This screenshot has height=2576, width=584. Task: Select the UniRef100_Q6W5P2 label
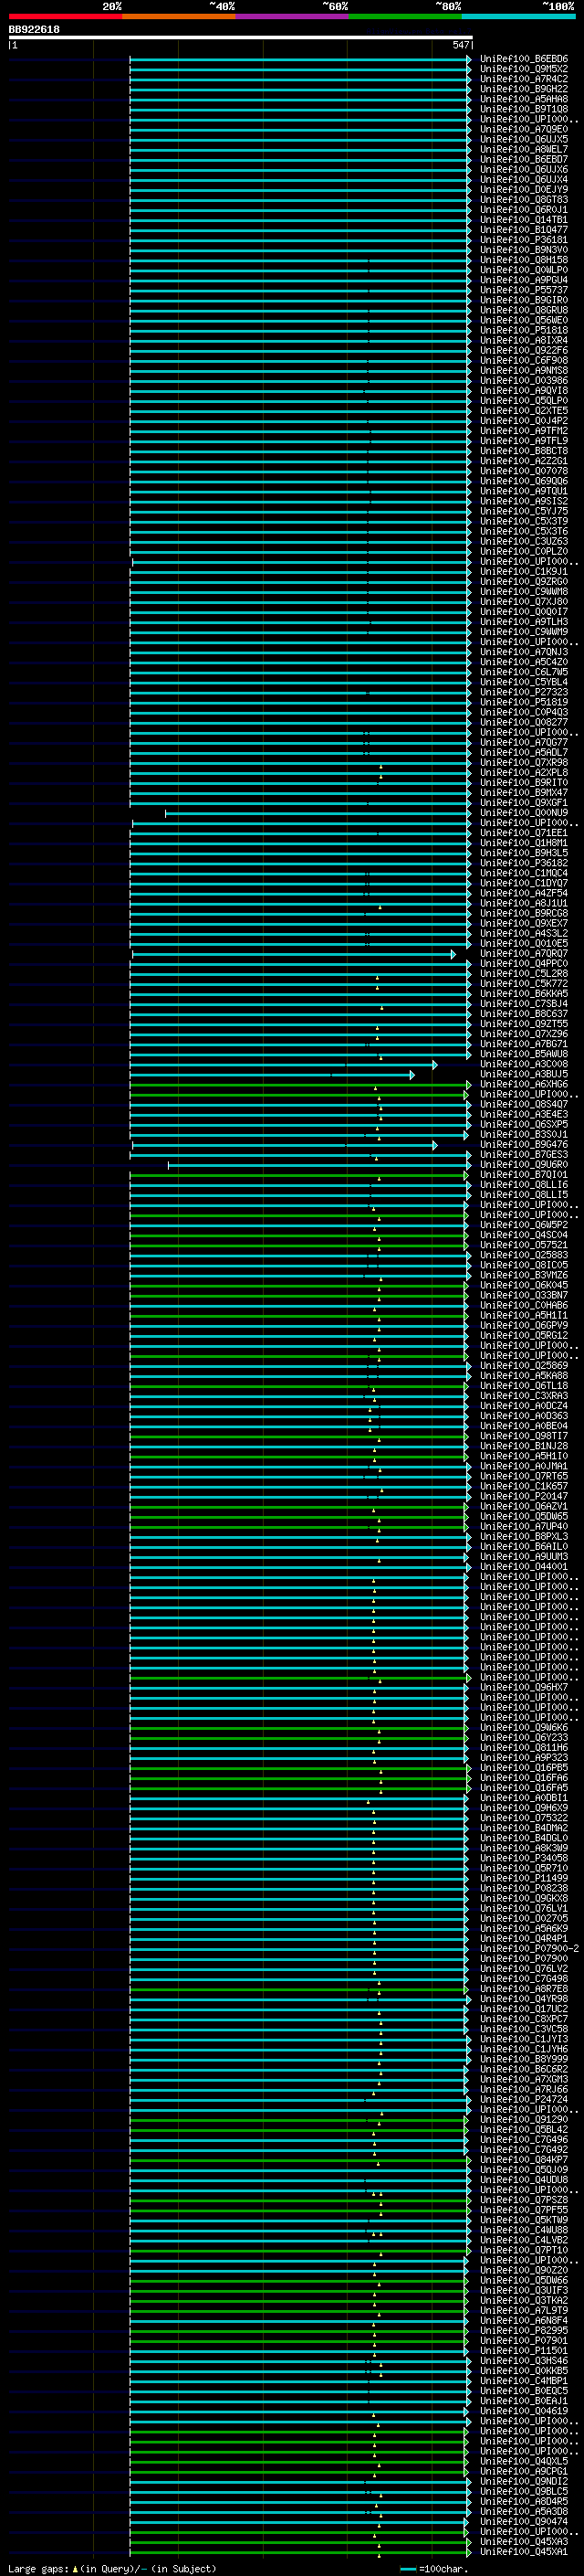(x=523, y=1225)
